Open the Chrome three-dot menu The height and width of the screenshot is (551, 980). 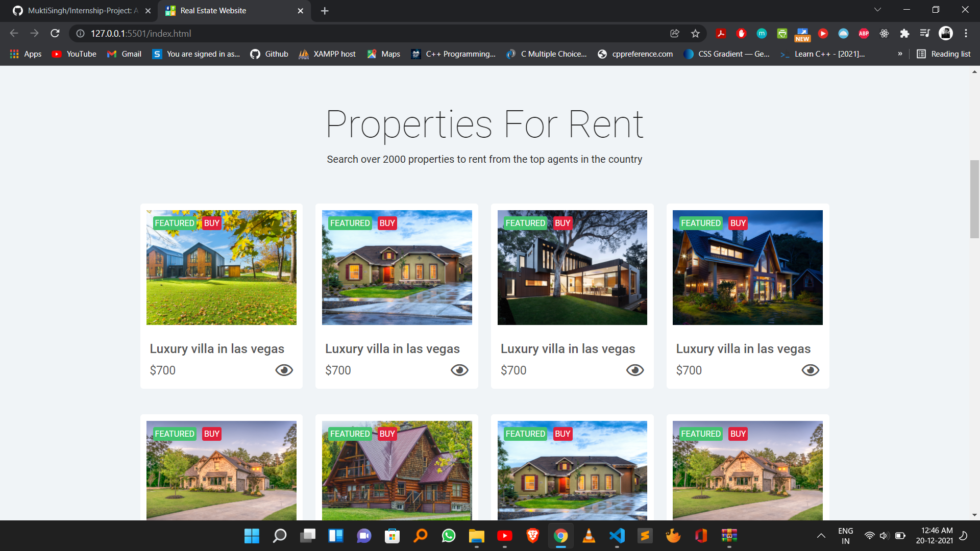coord(966,34)
